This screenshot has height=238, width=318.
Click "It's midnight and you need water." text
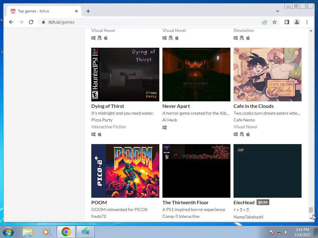pyautogui.click(x=122, y=113)
